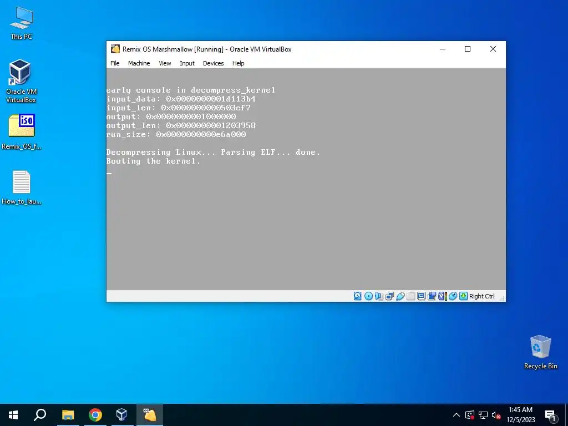Click the mouse integration status icon
568x426 pixels.
point(453,296)
